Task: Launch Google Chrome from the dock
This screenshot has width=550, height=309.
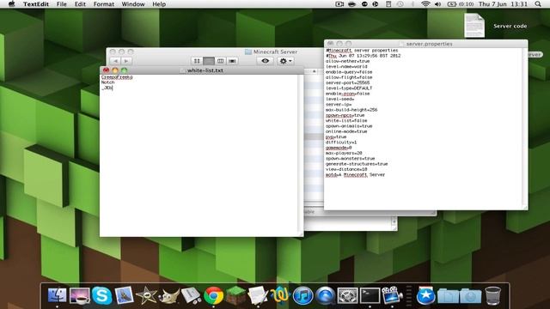Action: point(214,295)
